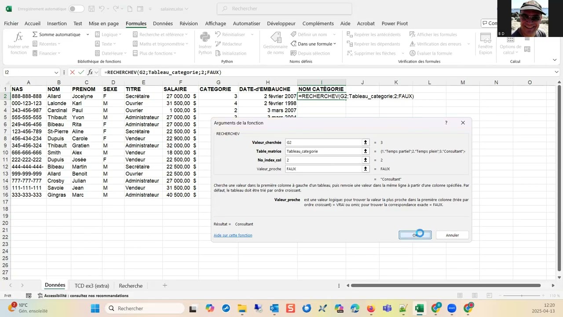Viewport: 563px width, 317px height.
Task: Open the Windows Start menu
Action: point(95,308)
